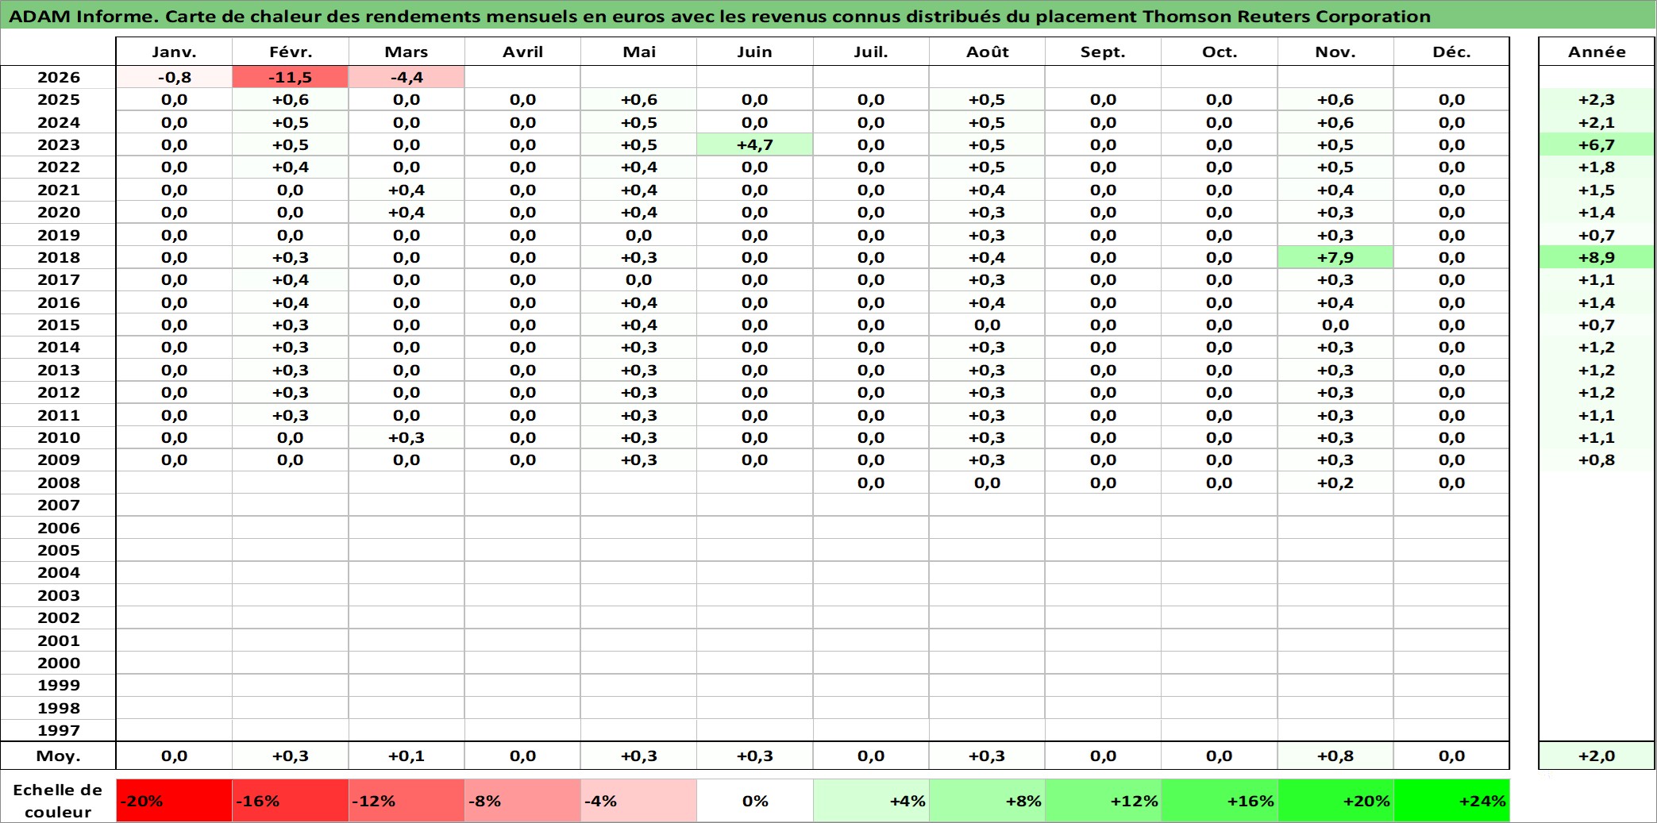
Task: Click the Moy. average row label
Action: (x=59, y=756)
